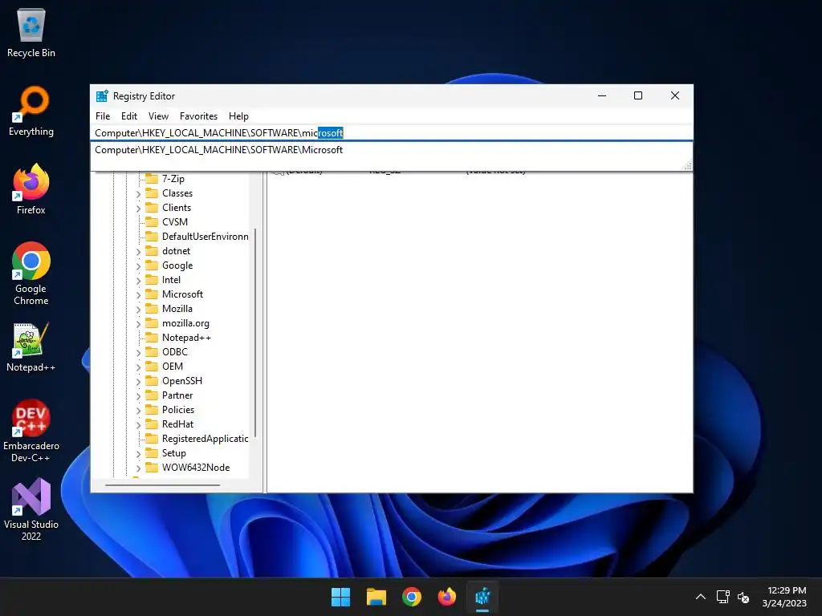Select the CVSM key
Image resolution: width=822 pixels, height=616 pixels.
click(x=174, y=222)
